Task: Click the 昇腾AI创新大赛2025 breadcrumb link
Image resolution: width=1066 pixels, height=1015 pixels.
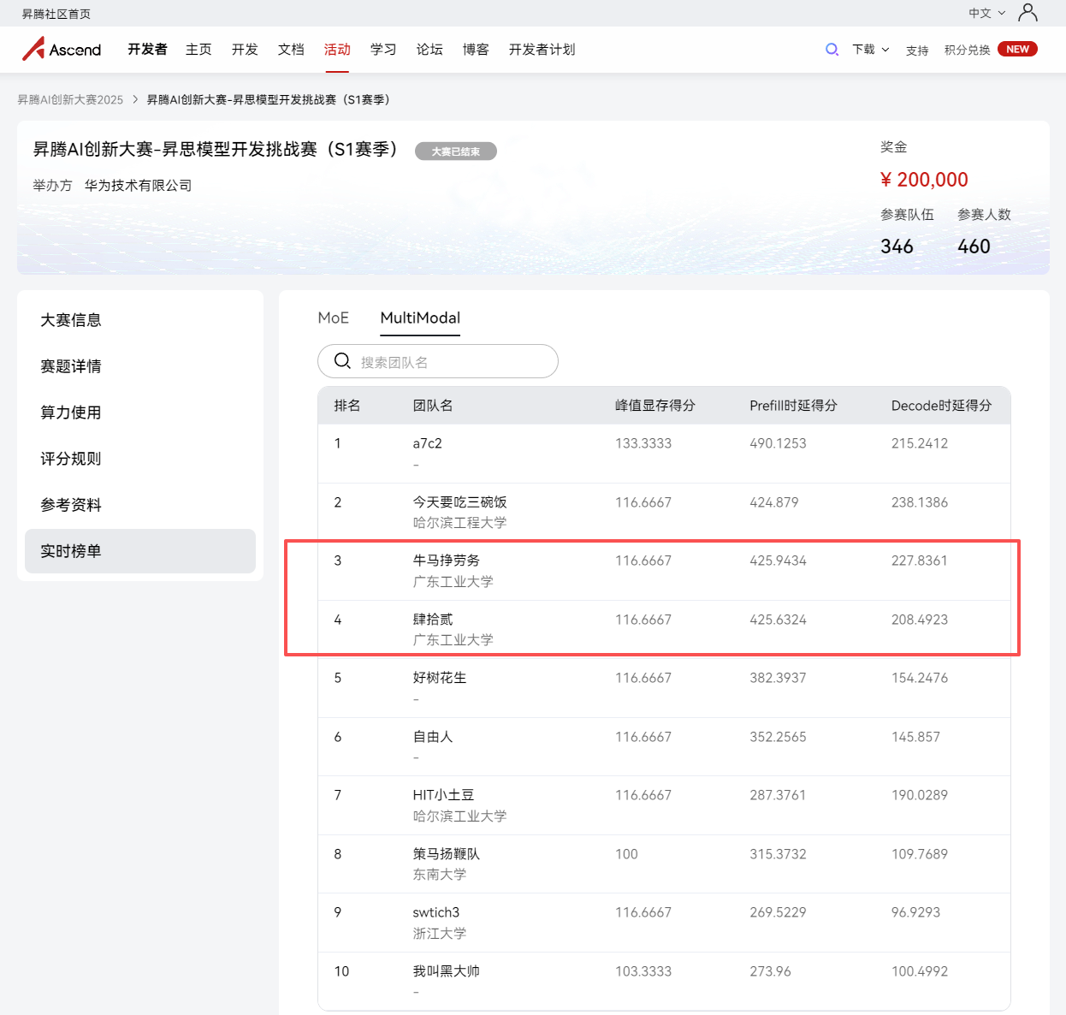Action: point(70,100)
